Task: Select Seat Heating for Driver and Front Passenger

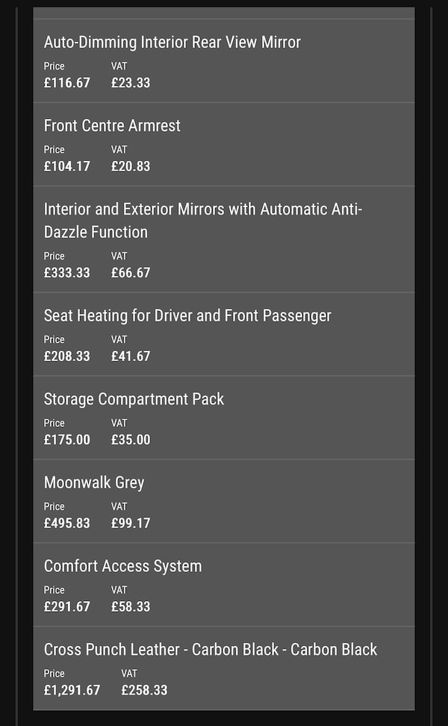Action: pyautogui.click(x=187, y=316)
